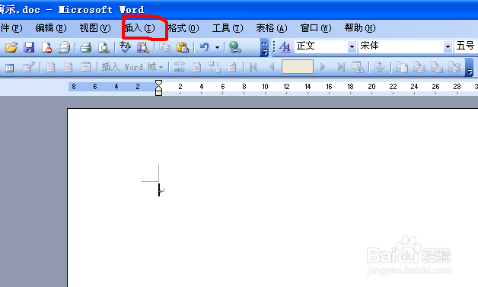
Task: Click the indent marker on the horizontal ruler
Action: 158,88
